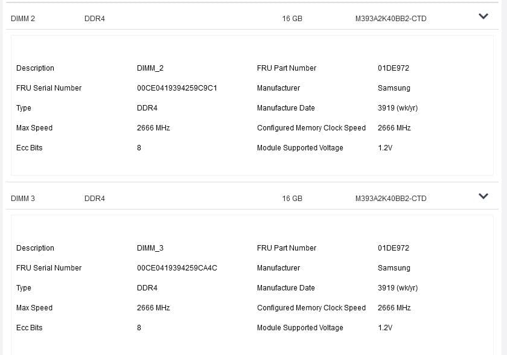
Task: Select the Ecc Bits value for DIMM 3
Action: [x=139, y=328]
